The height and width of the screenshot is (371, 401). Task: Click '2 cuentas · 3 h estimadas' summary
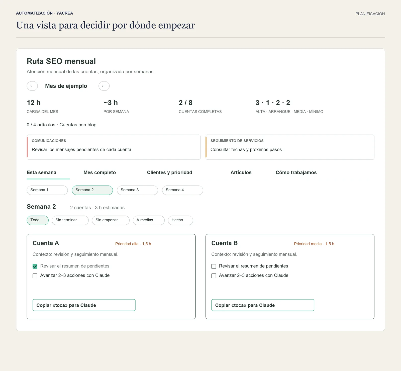[x=97, y=208]
